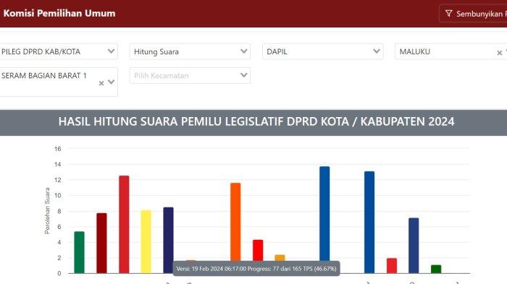Clear the MALUKU province selection

[x=499, y=53]
